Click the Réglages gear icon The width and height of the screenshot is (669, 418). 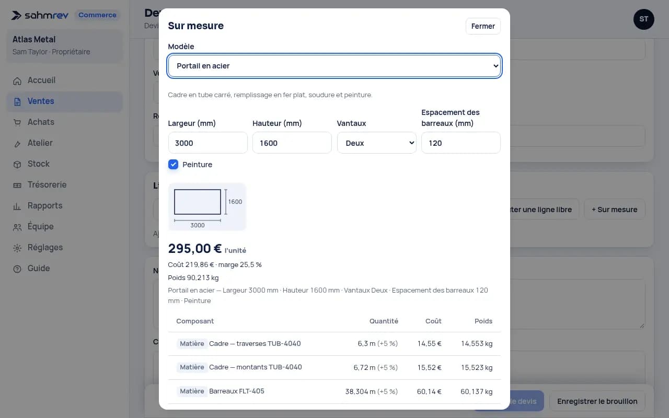pos(17,248)
